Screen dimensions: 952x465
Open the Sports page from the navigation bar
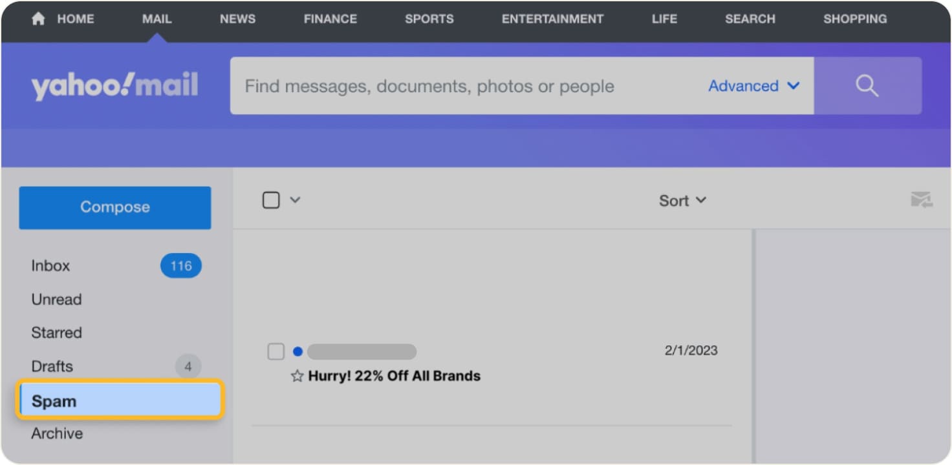pos(429,19)
